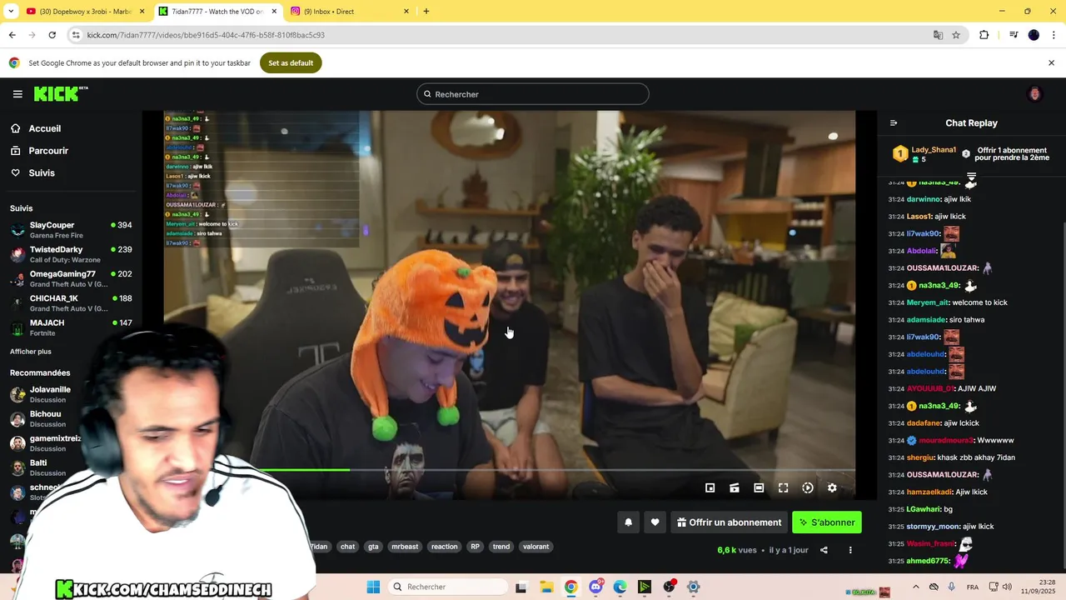Open TwistedDarky channel

[x=71, y=254]
